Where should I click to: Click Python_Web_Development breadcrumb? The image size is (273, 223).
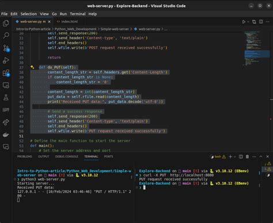[x=75, y=29]
